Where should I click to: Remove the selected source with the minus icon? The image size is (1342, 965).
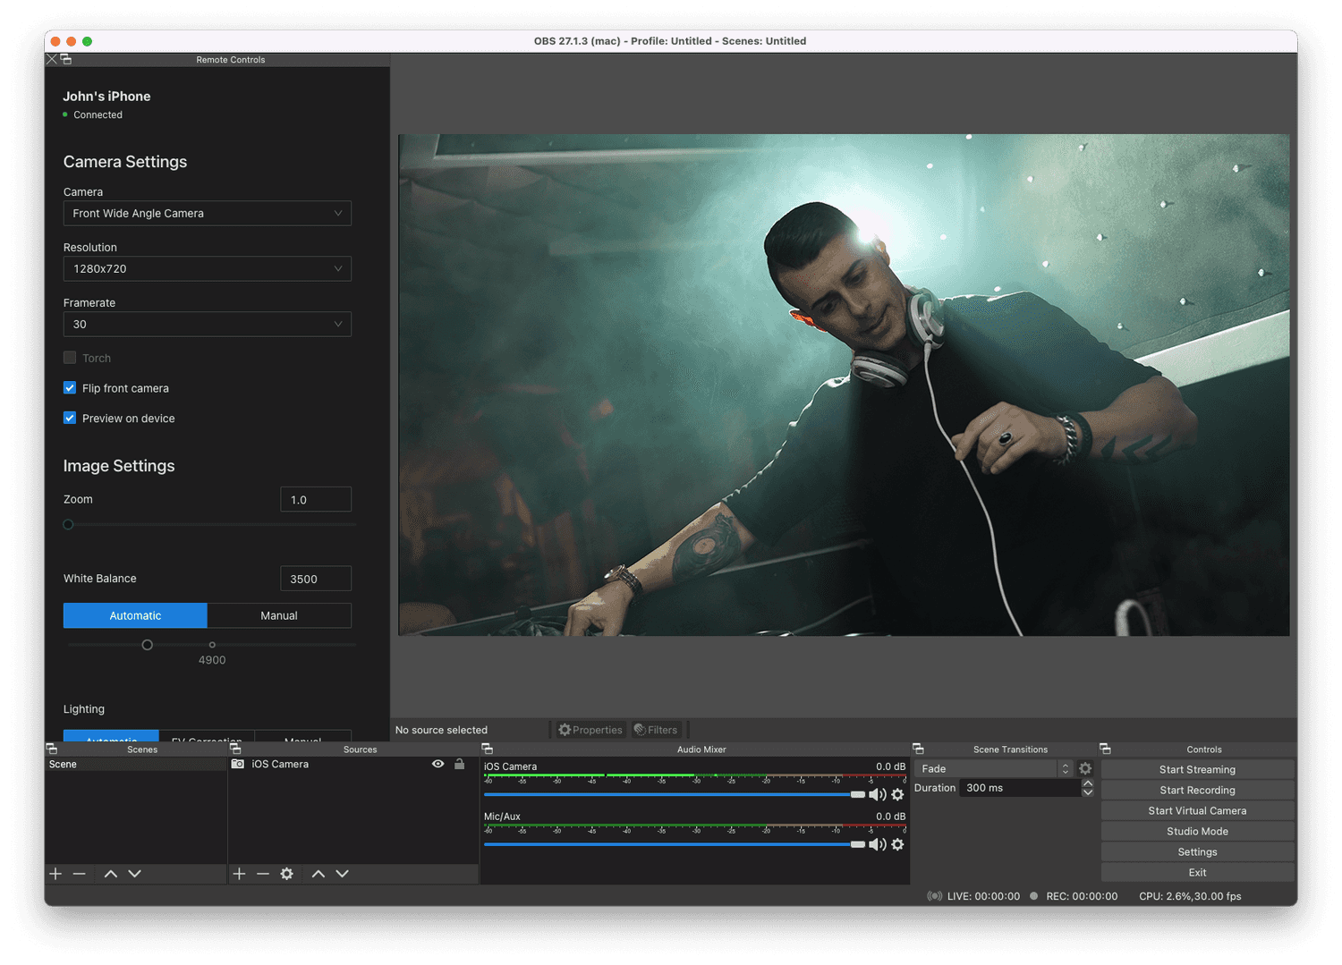[x=262, y=874]
